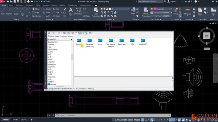Toggle DesignCenter Preview pane
Image resolution: width=218 pixels, height=122 pixels.
(x=82, y=33)
